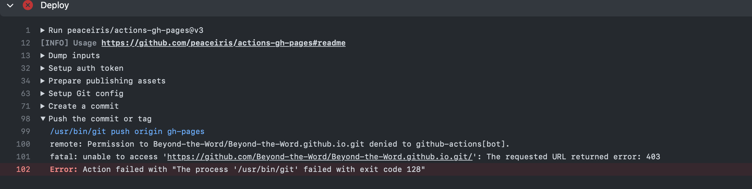The width and height of the screenshot is (752, 189).
Task: Click line number 101 in the log
Action: (23, 157)
